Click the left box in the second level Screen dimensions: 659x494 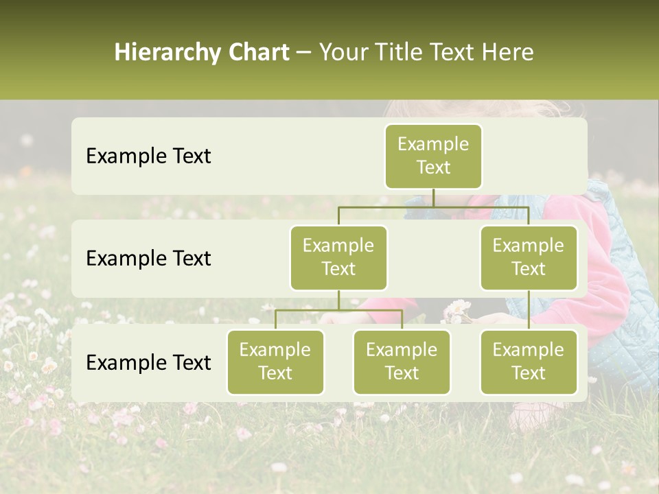[x=338, y=257]
